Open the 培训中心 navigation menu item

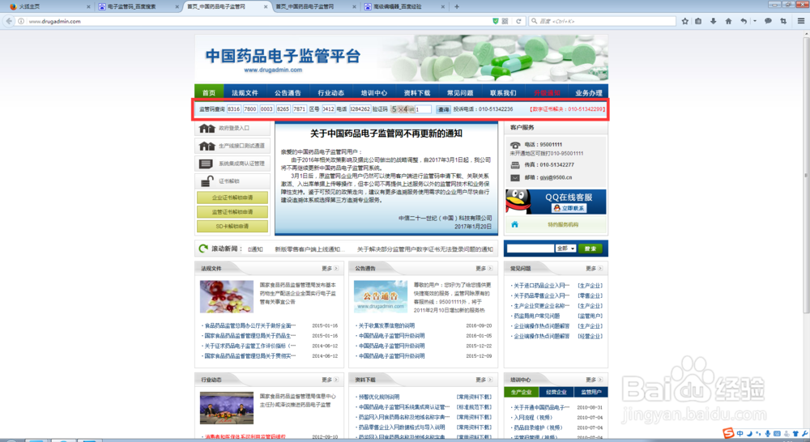(x=374, y=93)
